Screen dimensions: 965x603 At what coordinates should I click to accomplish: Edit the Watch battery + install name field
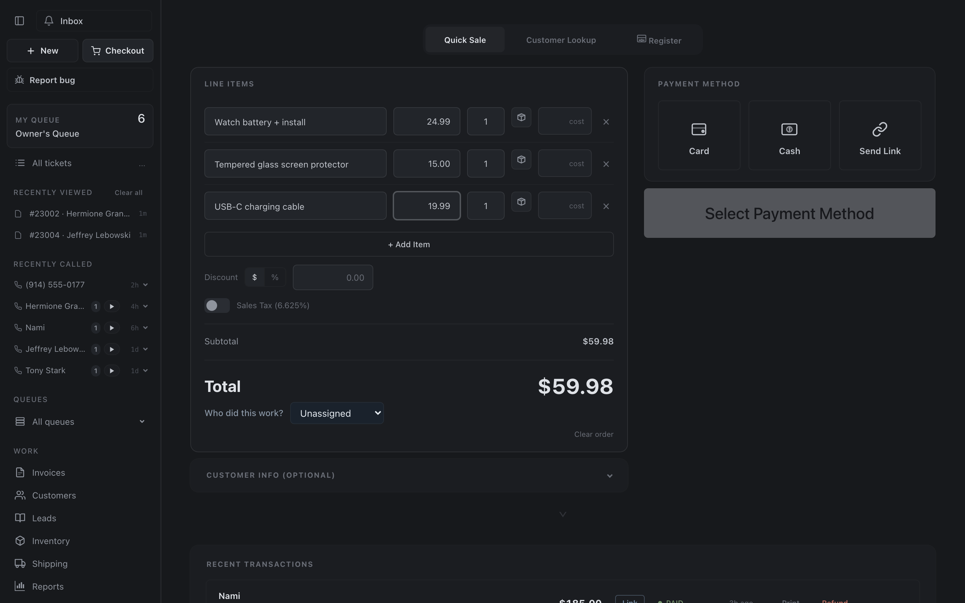click(x=296, y=122)
